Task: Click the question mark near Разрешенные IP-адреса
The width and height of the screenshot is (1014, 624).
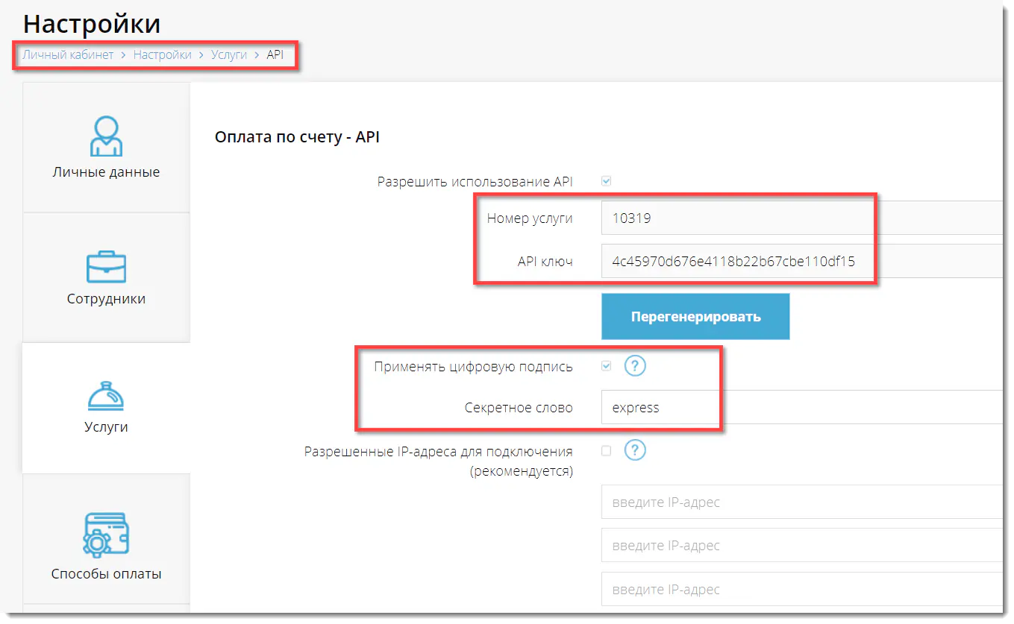Action: (x=634, y=450)
